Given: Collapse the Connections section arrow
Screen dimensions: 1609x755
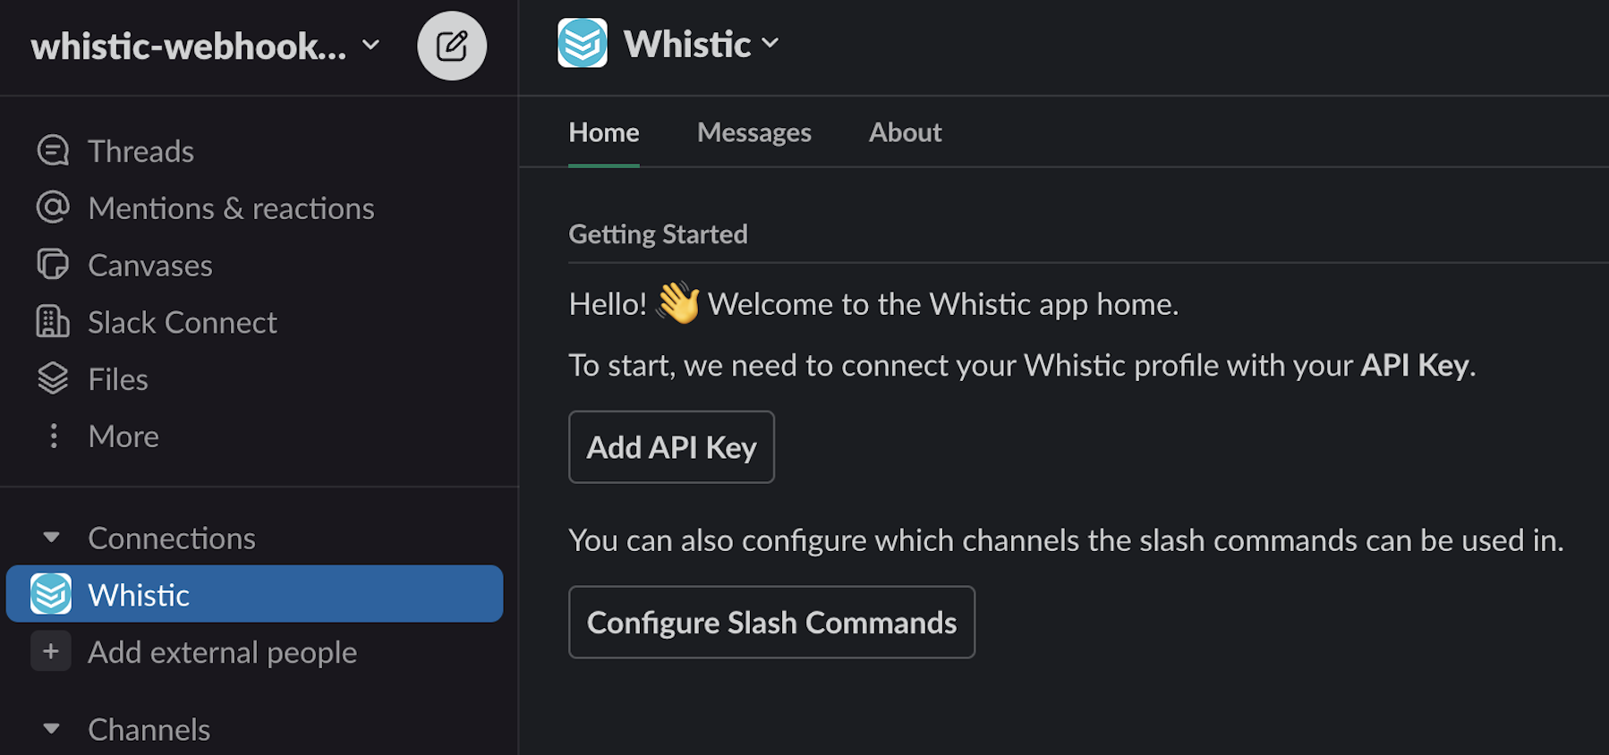Looking at the screenshot, I should pos(51,538).
